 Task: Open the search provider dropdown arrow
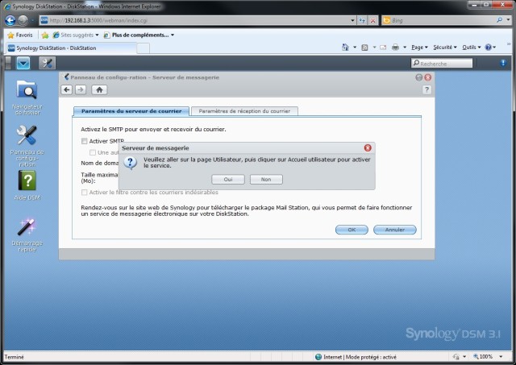[x=509, y=20]
